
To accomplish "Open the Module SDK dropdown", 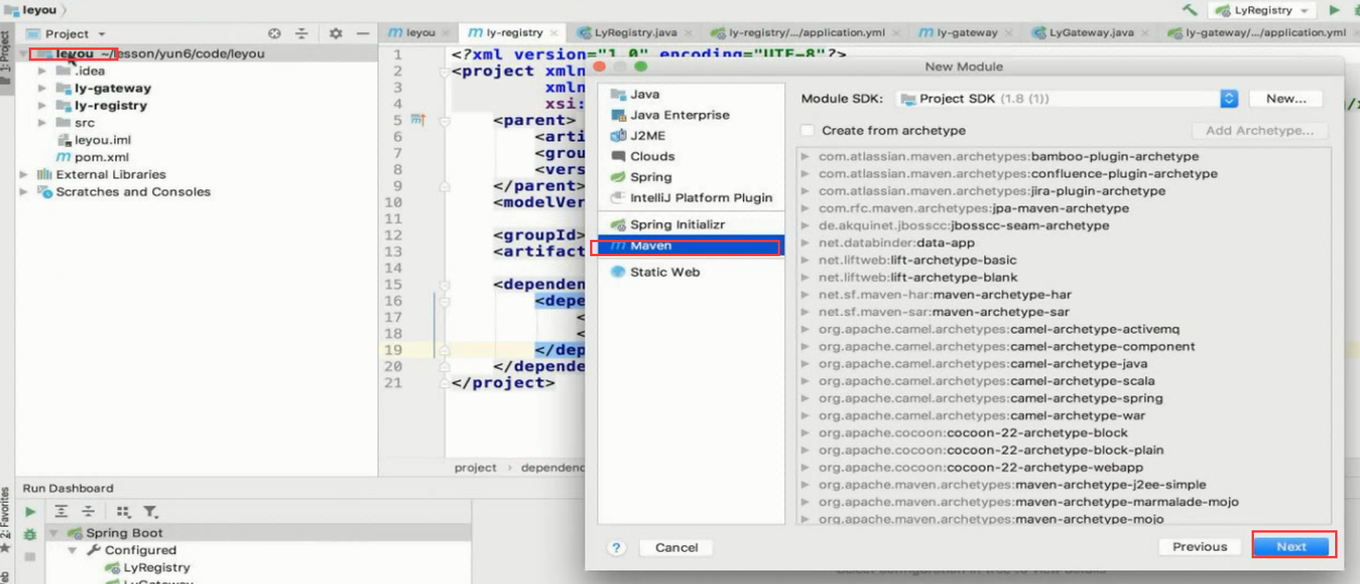I will pyautogui.click(x=1066, y=98).
